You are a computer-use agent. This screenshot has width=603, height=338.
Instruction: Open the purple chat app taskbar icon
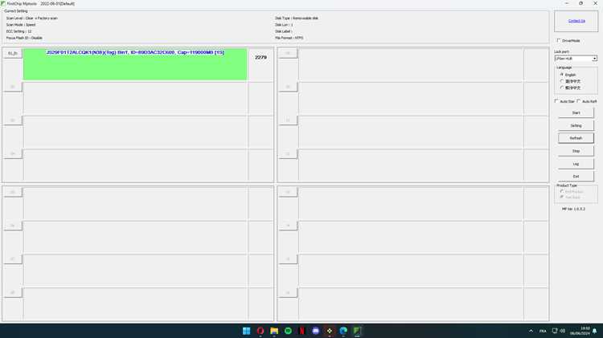click(316, 331)
